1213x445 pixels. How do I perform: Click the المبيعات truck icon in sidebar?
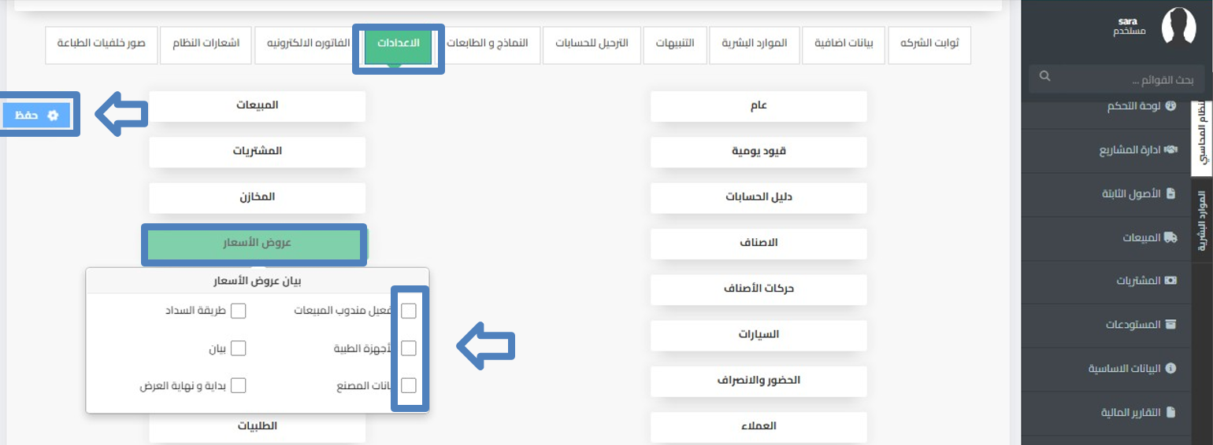[x=1170, y=237]
